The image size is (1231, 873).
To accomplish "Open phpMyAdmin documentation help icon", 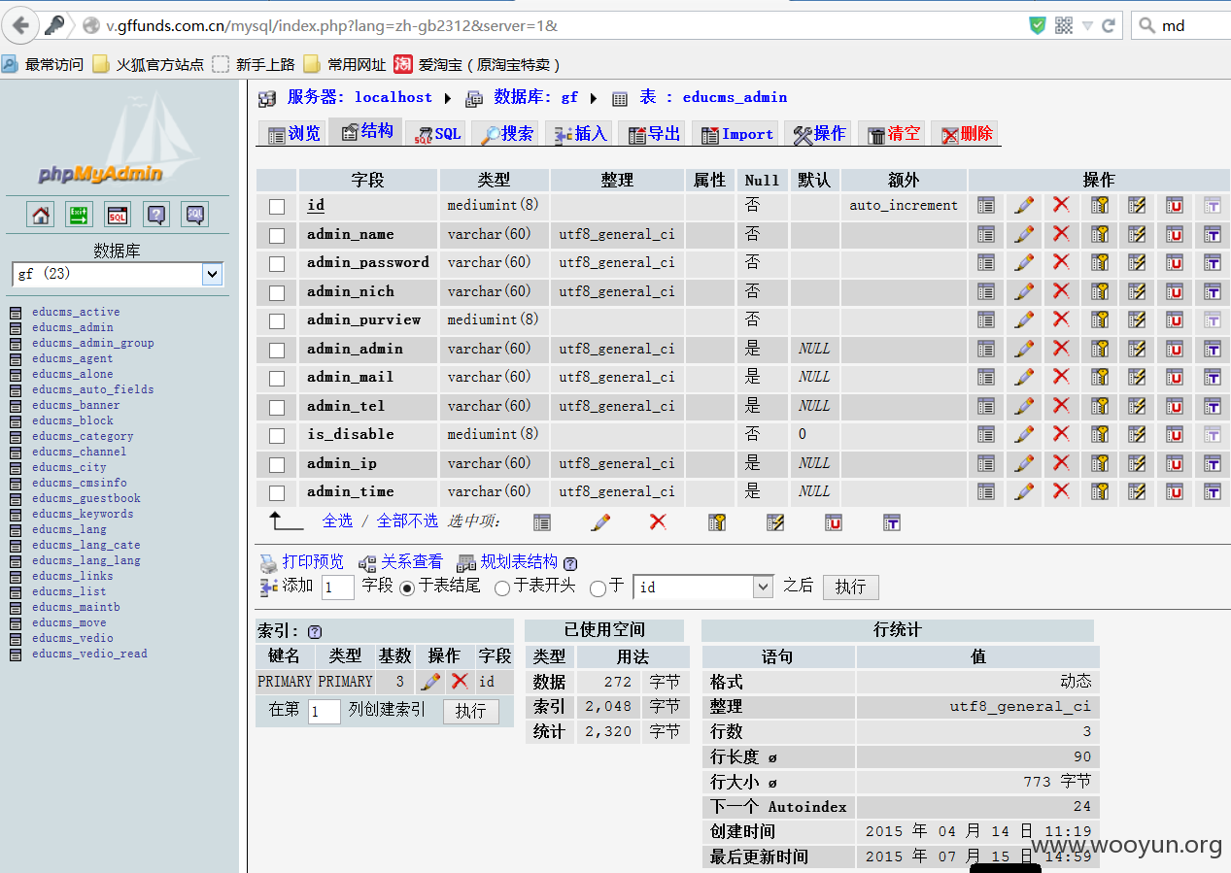I will pyautogui.click(x=156, y=215).
